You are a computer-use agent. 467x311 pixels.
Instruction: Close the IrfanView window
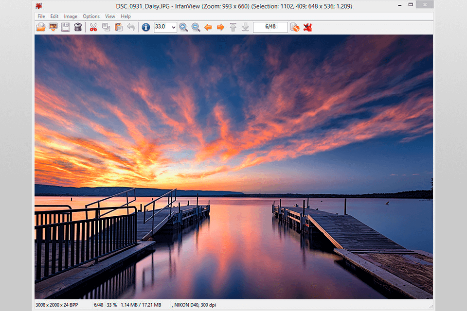pyautogui.click(x=425, y=4)
